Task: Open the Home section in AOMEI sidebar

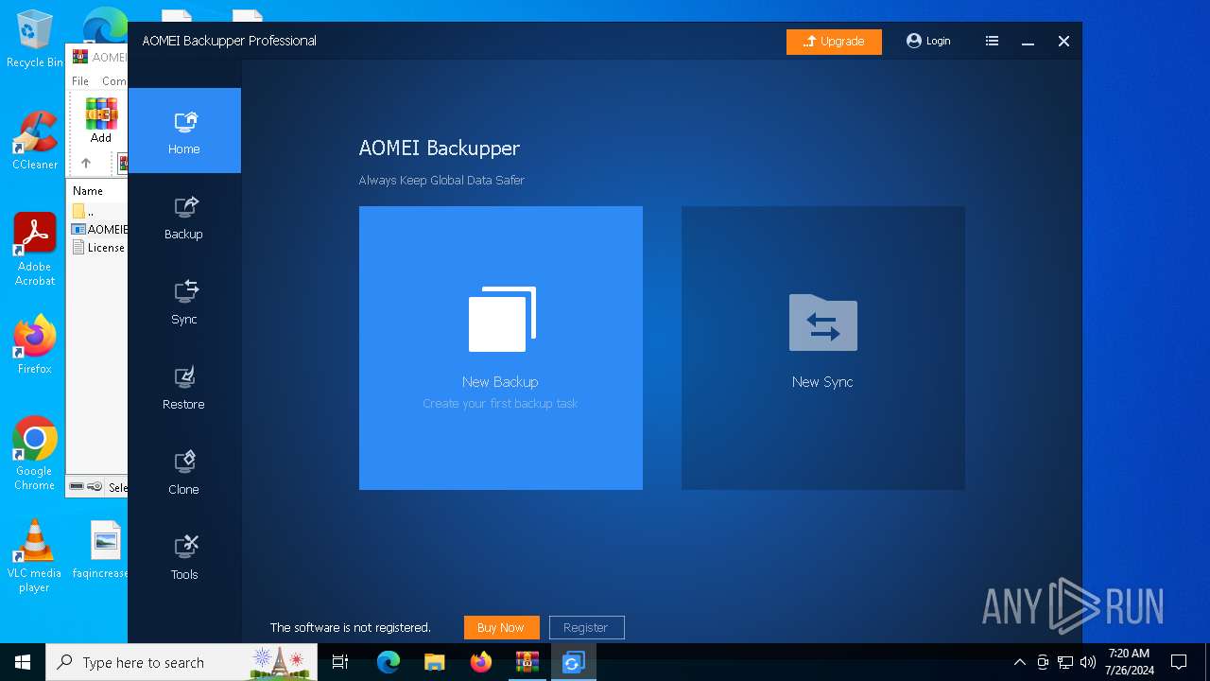Action: pos(184,131)
